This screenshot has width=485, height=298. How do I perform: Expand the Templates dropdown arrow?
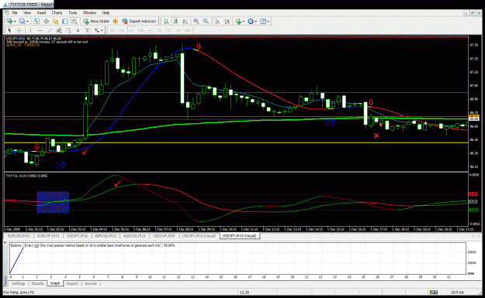pos(268,22)
